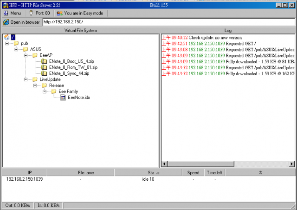
Task: Click the pub folder icon
Action: 16,43
